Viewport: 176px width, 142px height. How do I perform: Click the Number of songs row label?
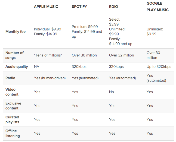[x=14, y=55]
